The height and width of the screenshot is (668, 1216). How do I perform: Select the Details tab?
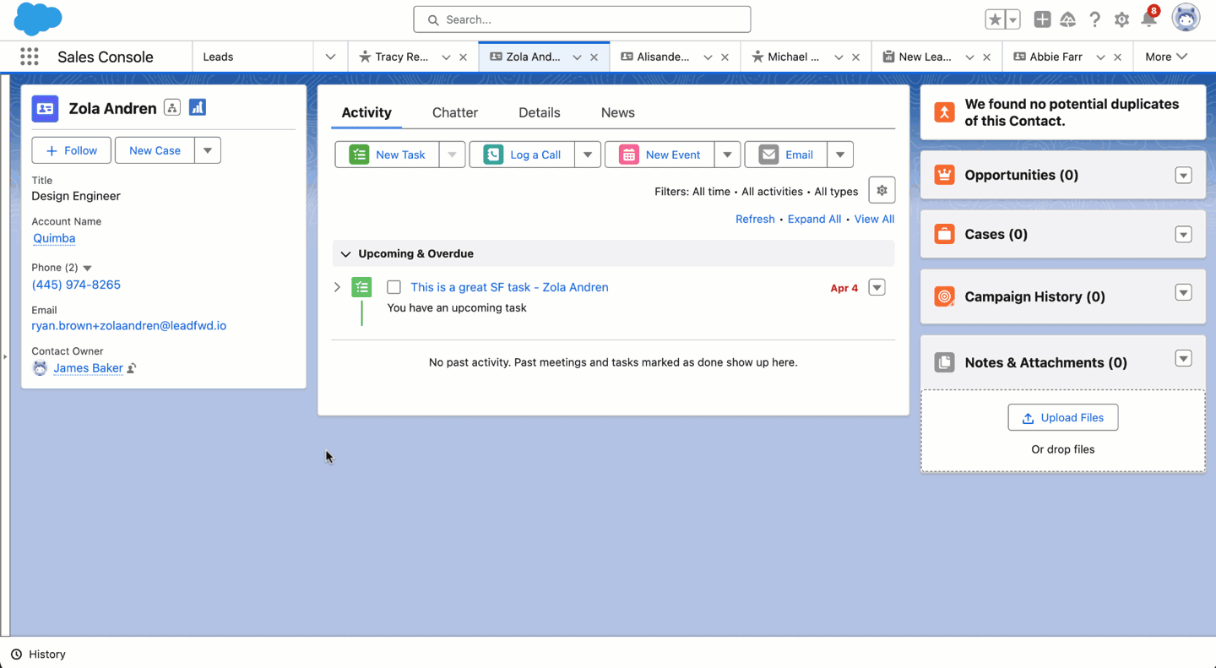[540, 112]
